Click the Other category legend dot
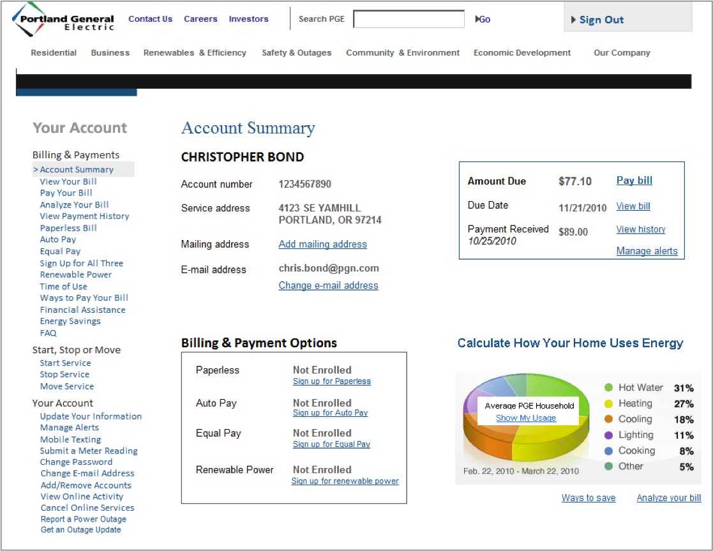The image size is (713, 551). pos(608,466)
